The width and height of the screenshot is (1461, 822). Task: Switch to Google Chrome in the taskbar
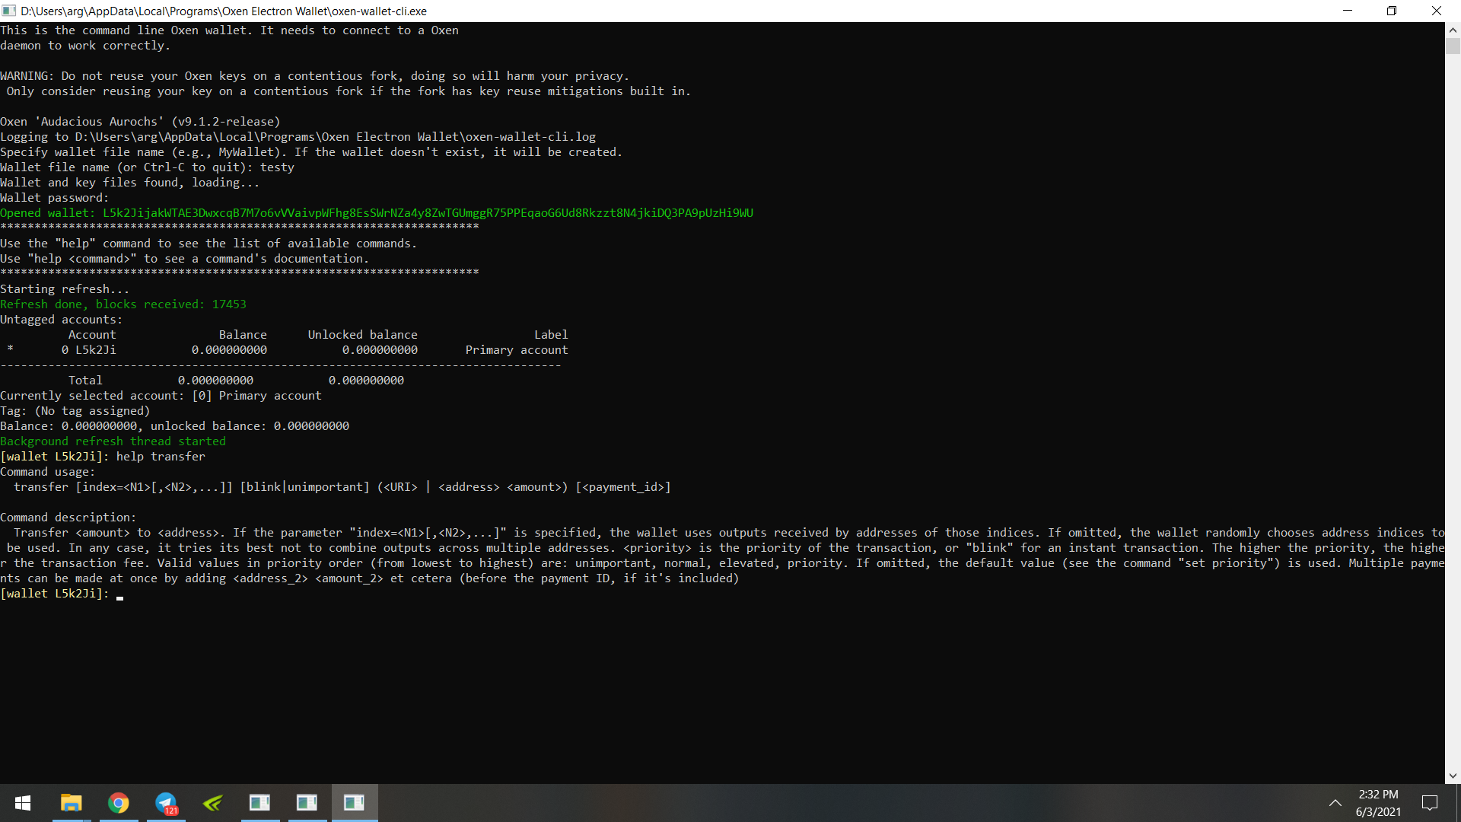click(x=118, y=803)
